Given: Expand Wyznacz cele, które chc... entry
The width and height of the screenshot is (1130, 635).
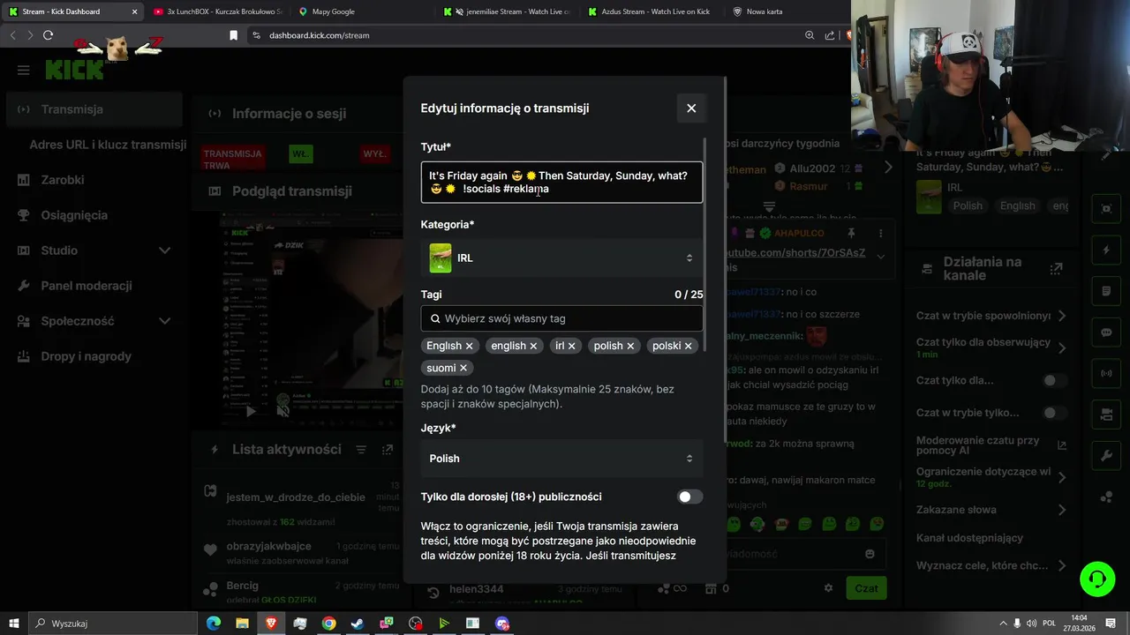Looking at the screenshot, I should coord(1062,565).
